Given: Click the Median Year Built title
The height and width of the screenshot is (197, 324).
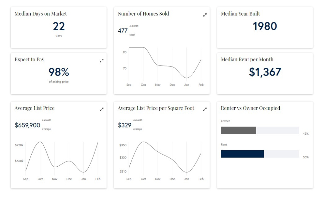Looking at the screenshot, I should coord(240,14).
